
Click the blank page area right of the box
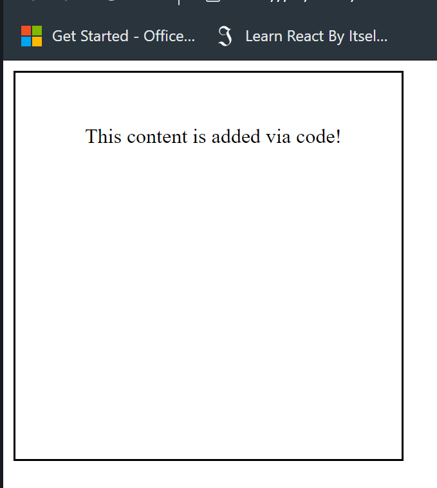(420, 266)
